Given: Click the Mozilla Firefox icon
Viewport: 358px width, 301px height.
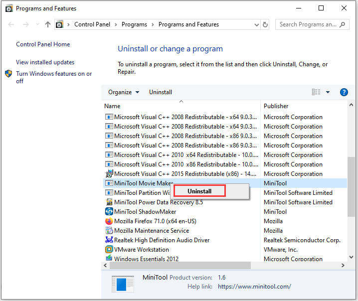Looking at the screenshot, I should pyautogui.click(x=109, y=221).
